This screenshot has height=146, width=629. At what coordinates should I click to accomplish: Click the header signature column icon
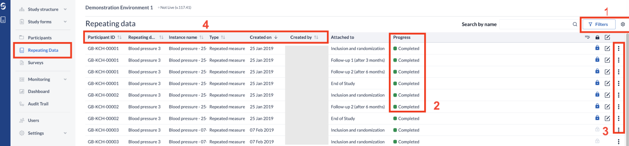[588, 37]
